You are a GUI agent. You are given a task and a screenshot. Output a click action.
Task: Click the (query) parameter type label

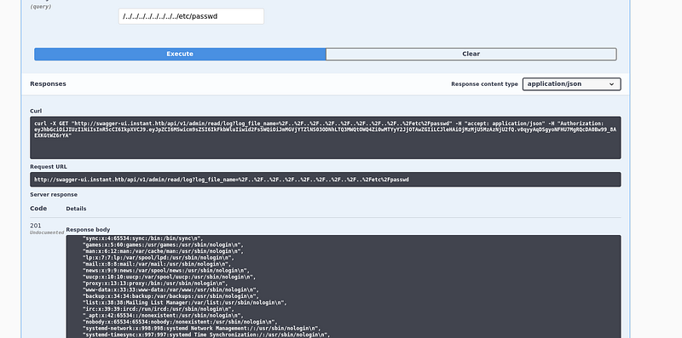[40, 7]
